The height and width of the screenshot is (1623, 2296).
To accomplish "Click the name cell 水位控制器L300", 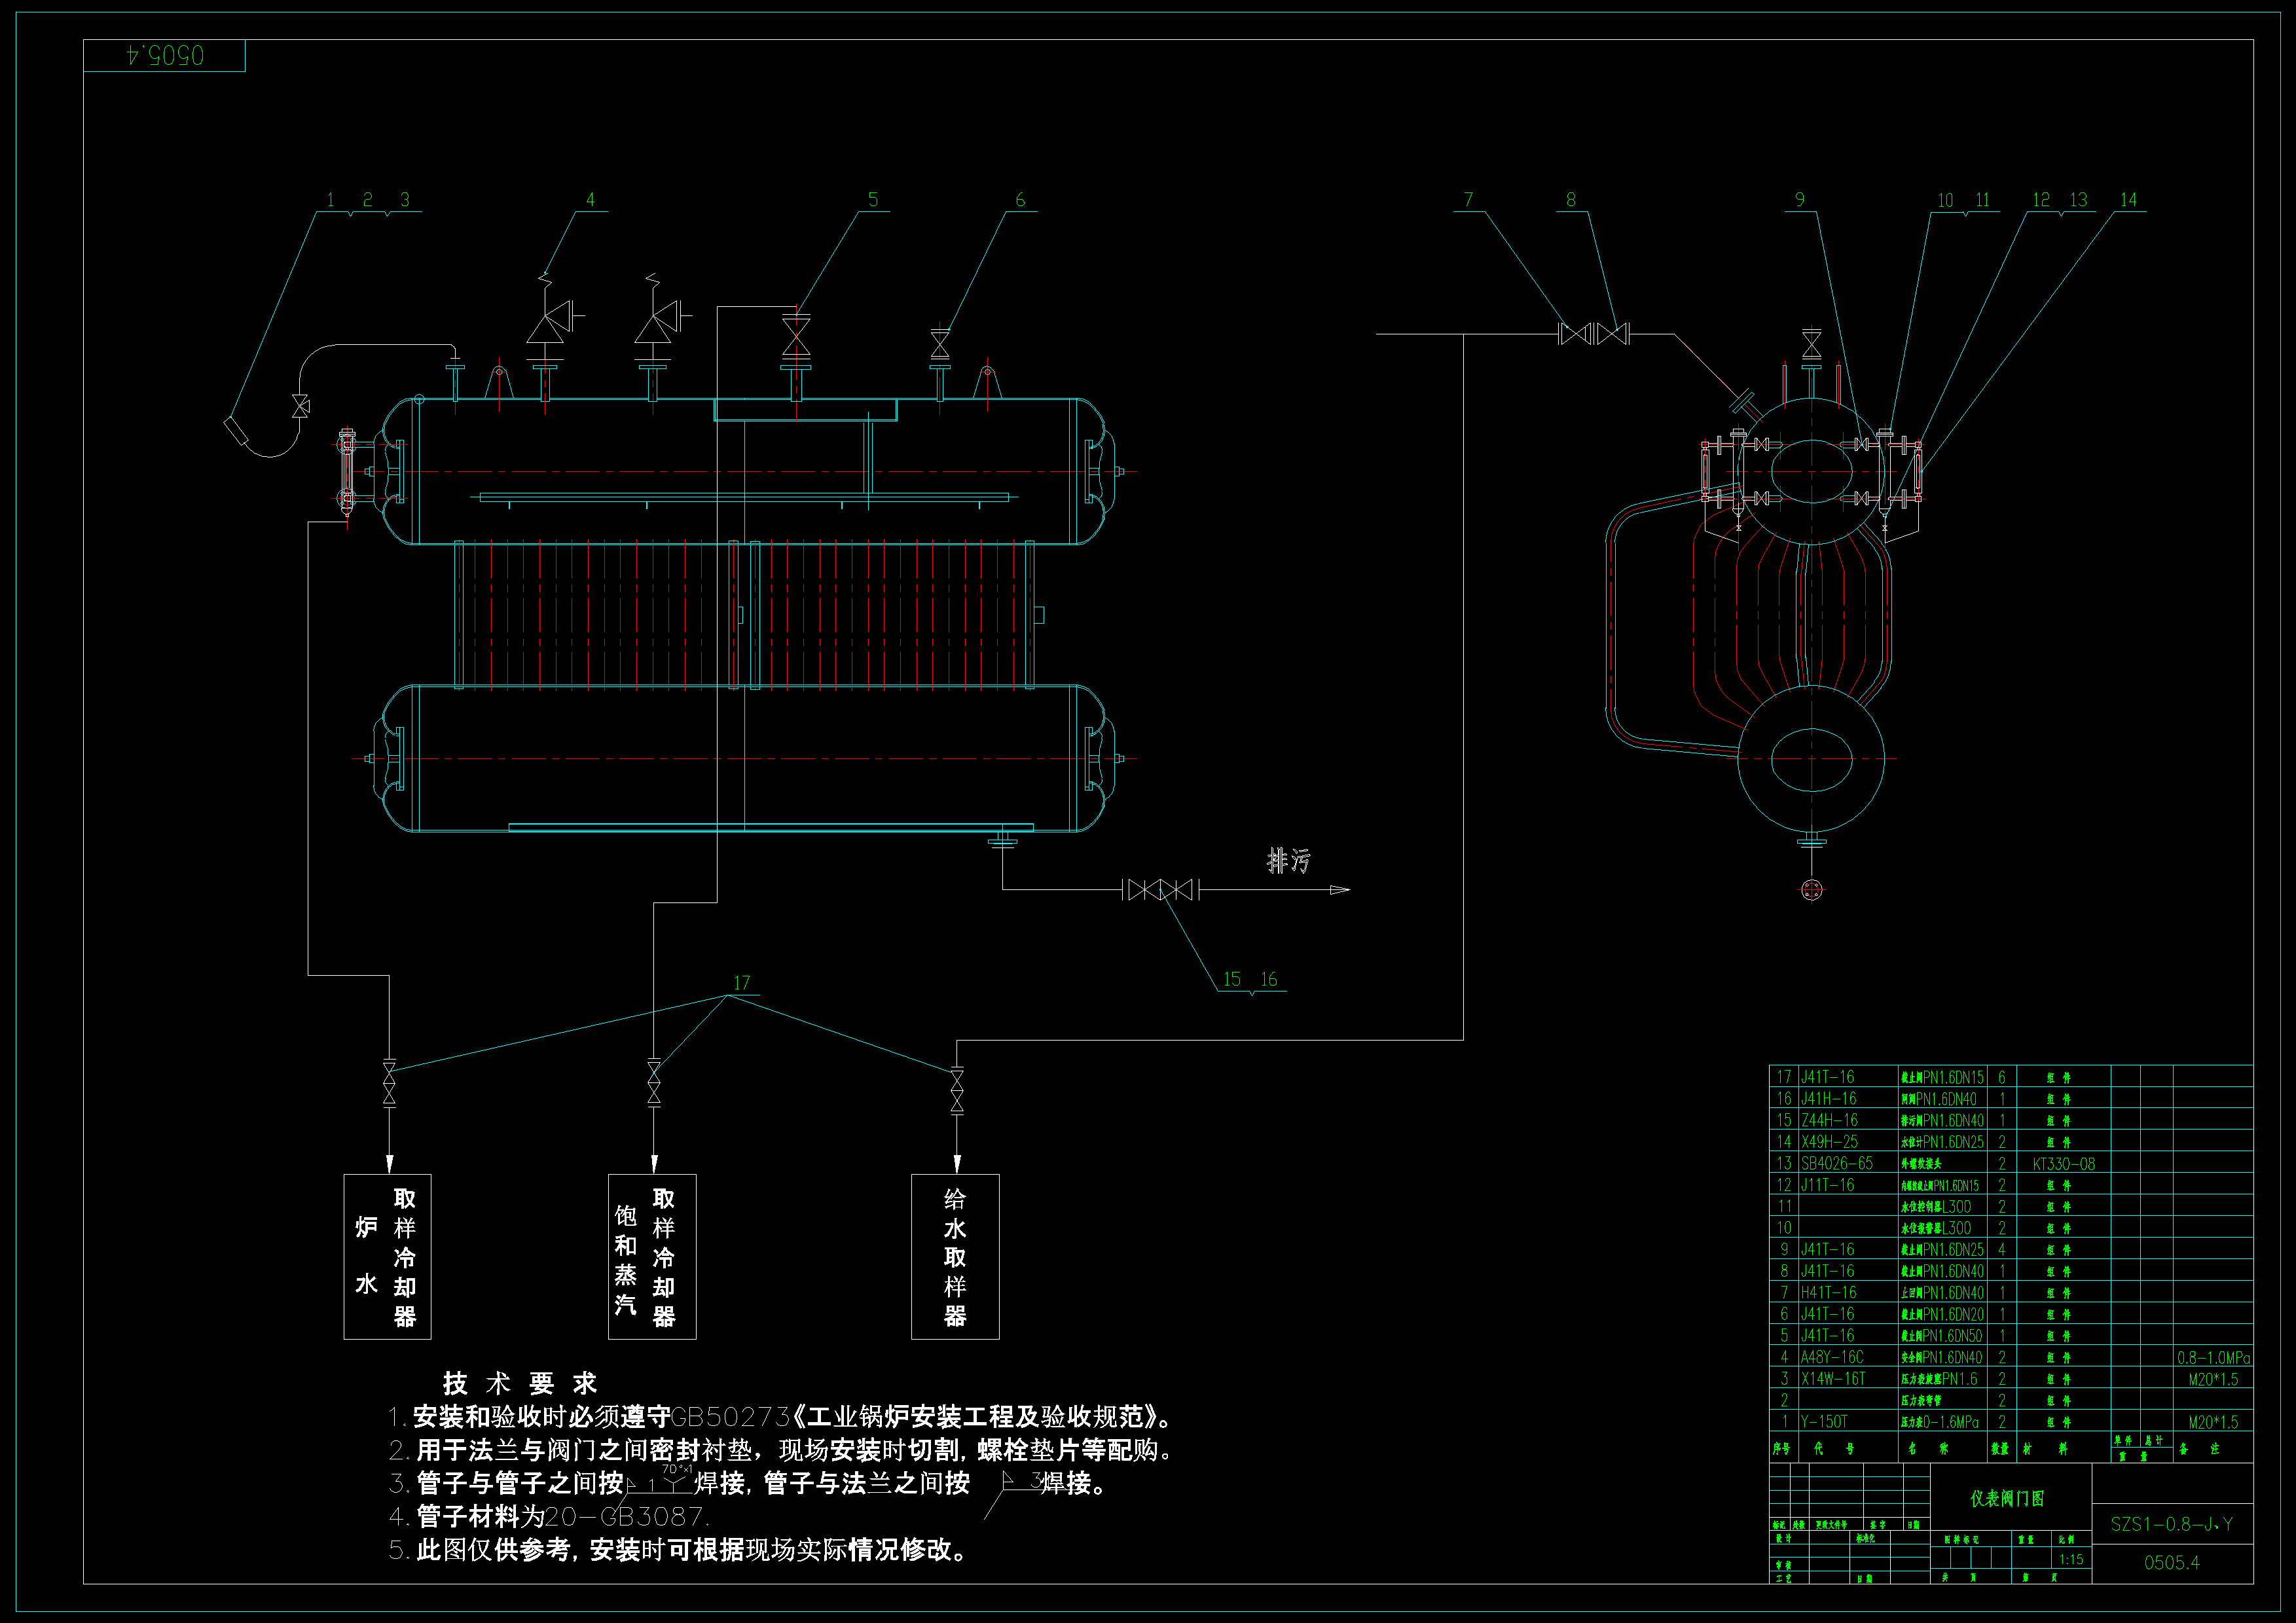I will coord(1936,1206).
